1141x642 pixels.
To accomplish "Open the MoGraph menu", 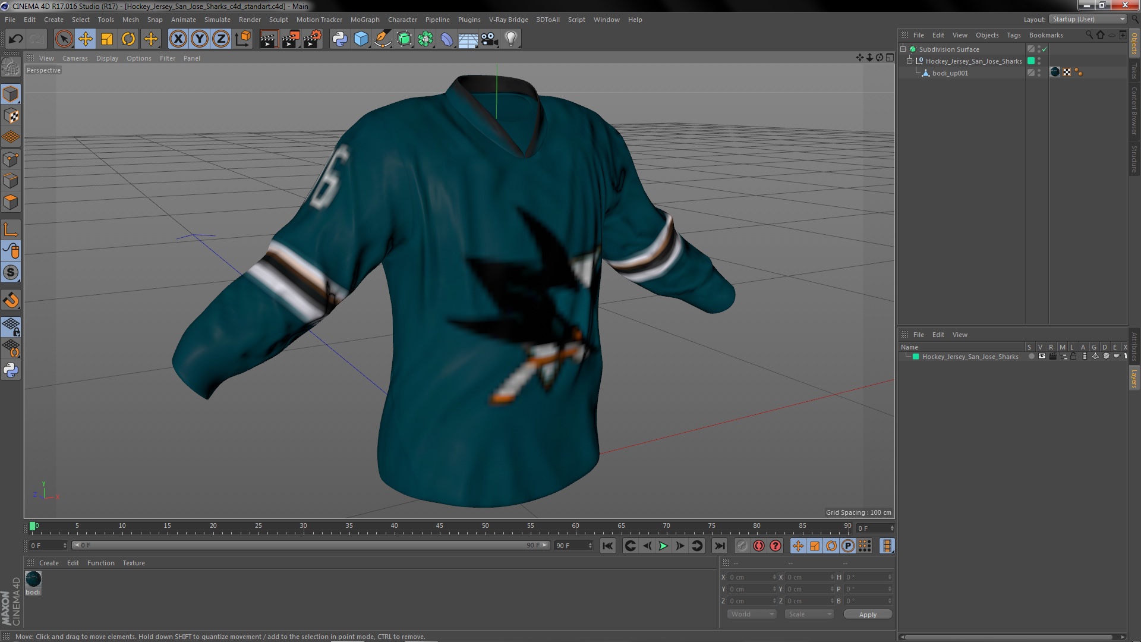I will tap(364, 20).
